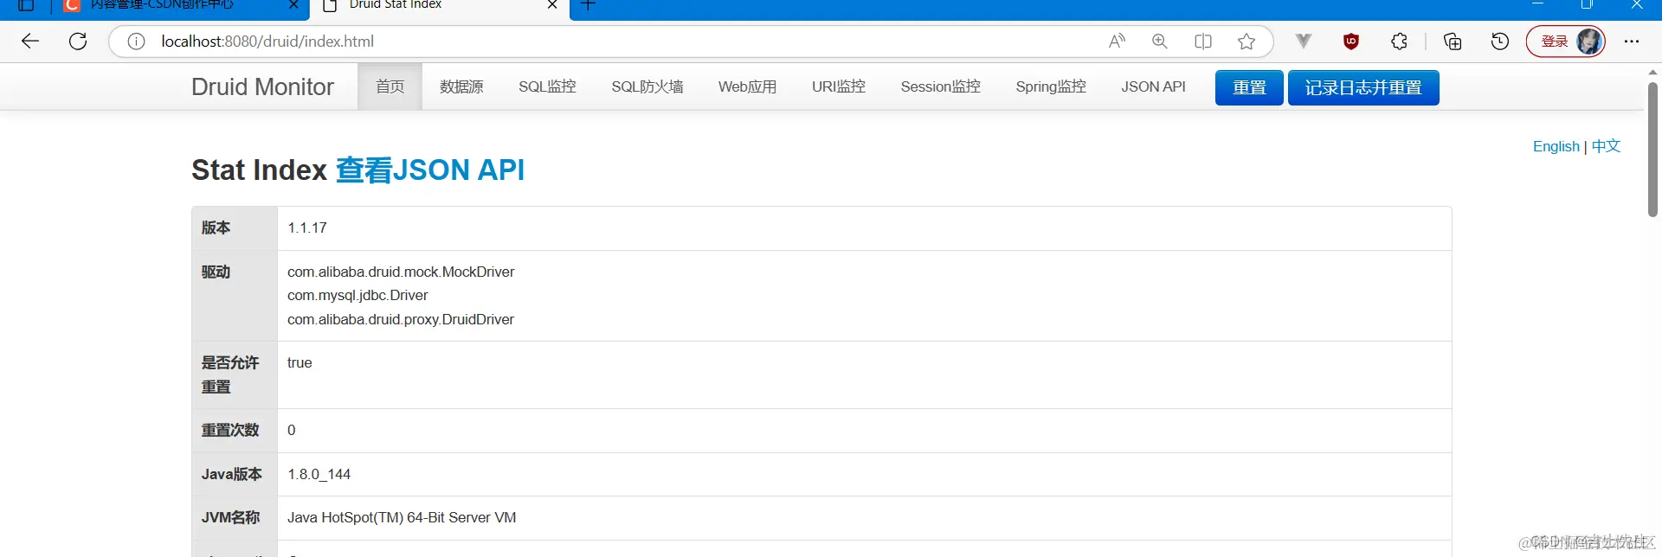Select com.alibaba.druid.mock.MockDriver text
Screen dimensions: 1662x557
pos(401,272)
